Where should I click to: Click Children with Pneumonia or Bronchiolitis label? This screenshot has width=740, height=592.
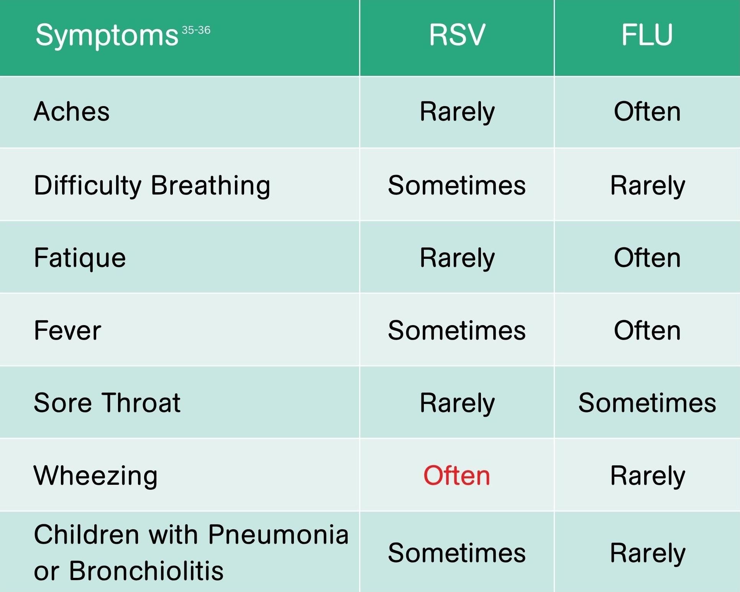[191, 552]
